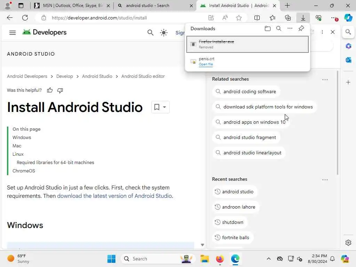Open the Favorites list icon
356x267 pixels.
click(x=273, y=18)
